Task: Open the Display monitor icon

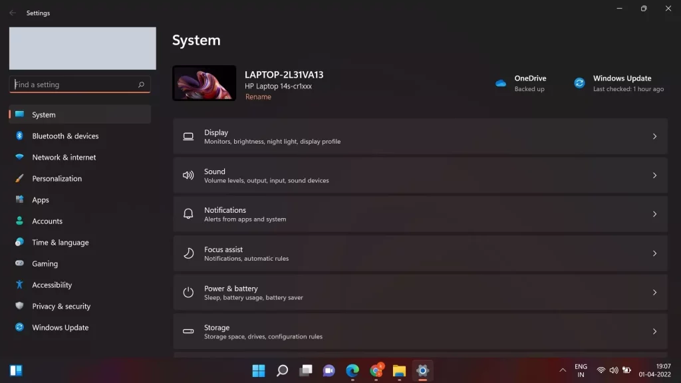Action: [188, 136]
